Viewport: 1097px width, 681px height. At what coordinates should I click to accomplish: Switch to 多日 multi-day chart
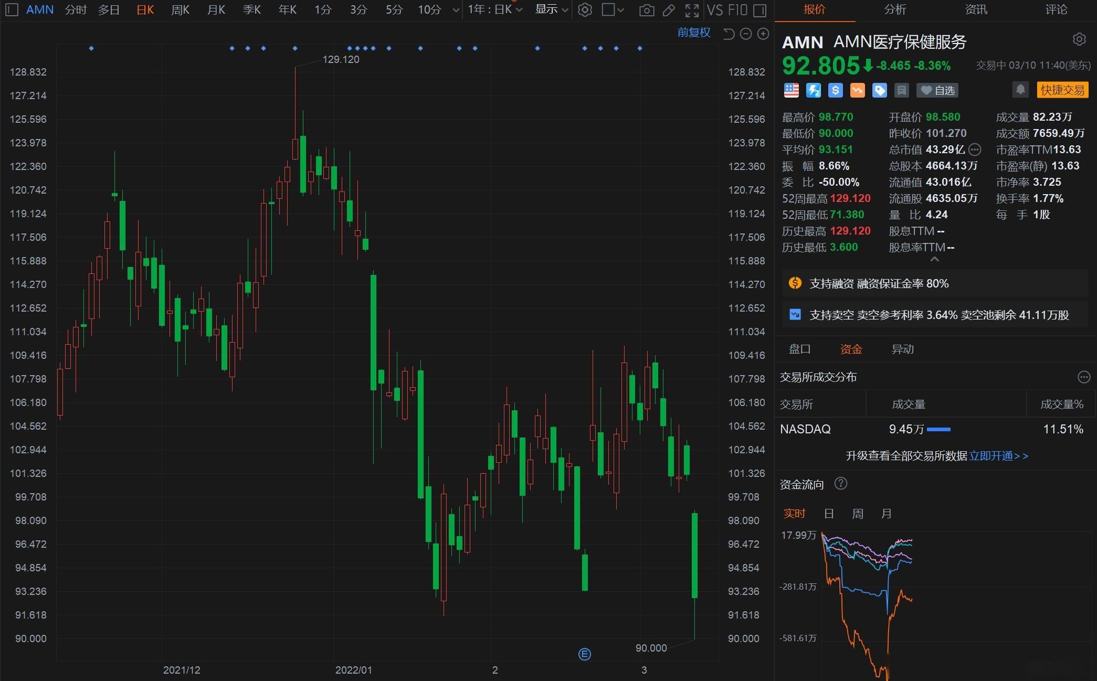click(109, 10)
